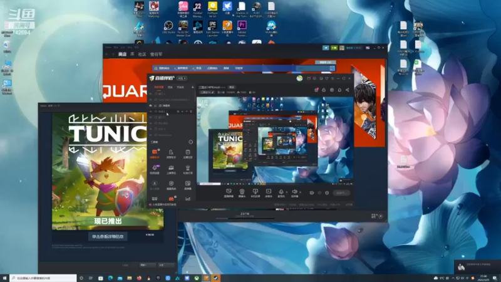The width and height of the screenshot is (501, 282).
Task: Click the live preview canvas in streaming app
Action: coord(275,140)
